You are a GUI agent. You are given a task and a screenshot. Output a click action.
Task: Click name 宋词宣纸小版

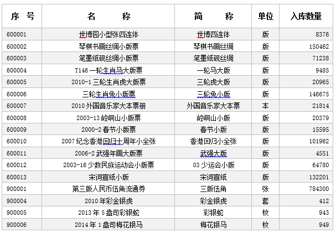(108, 177)
